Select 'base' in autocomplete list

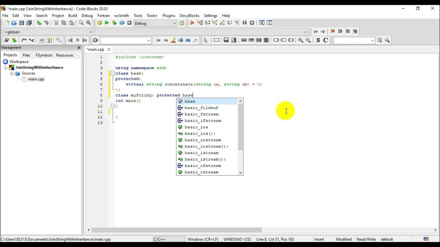(207, 101)
